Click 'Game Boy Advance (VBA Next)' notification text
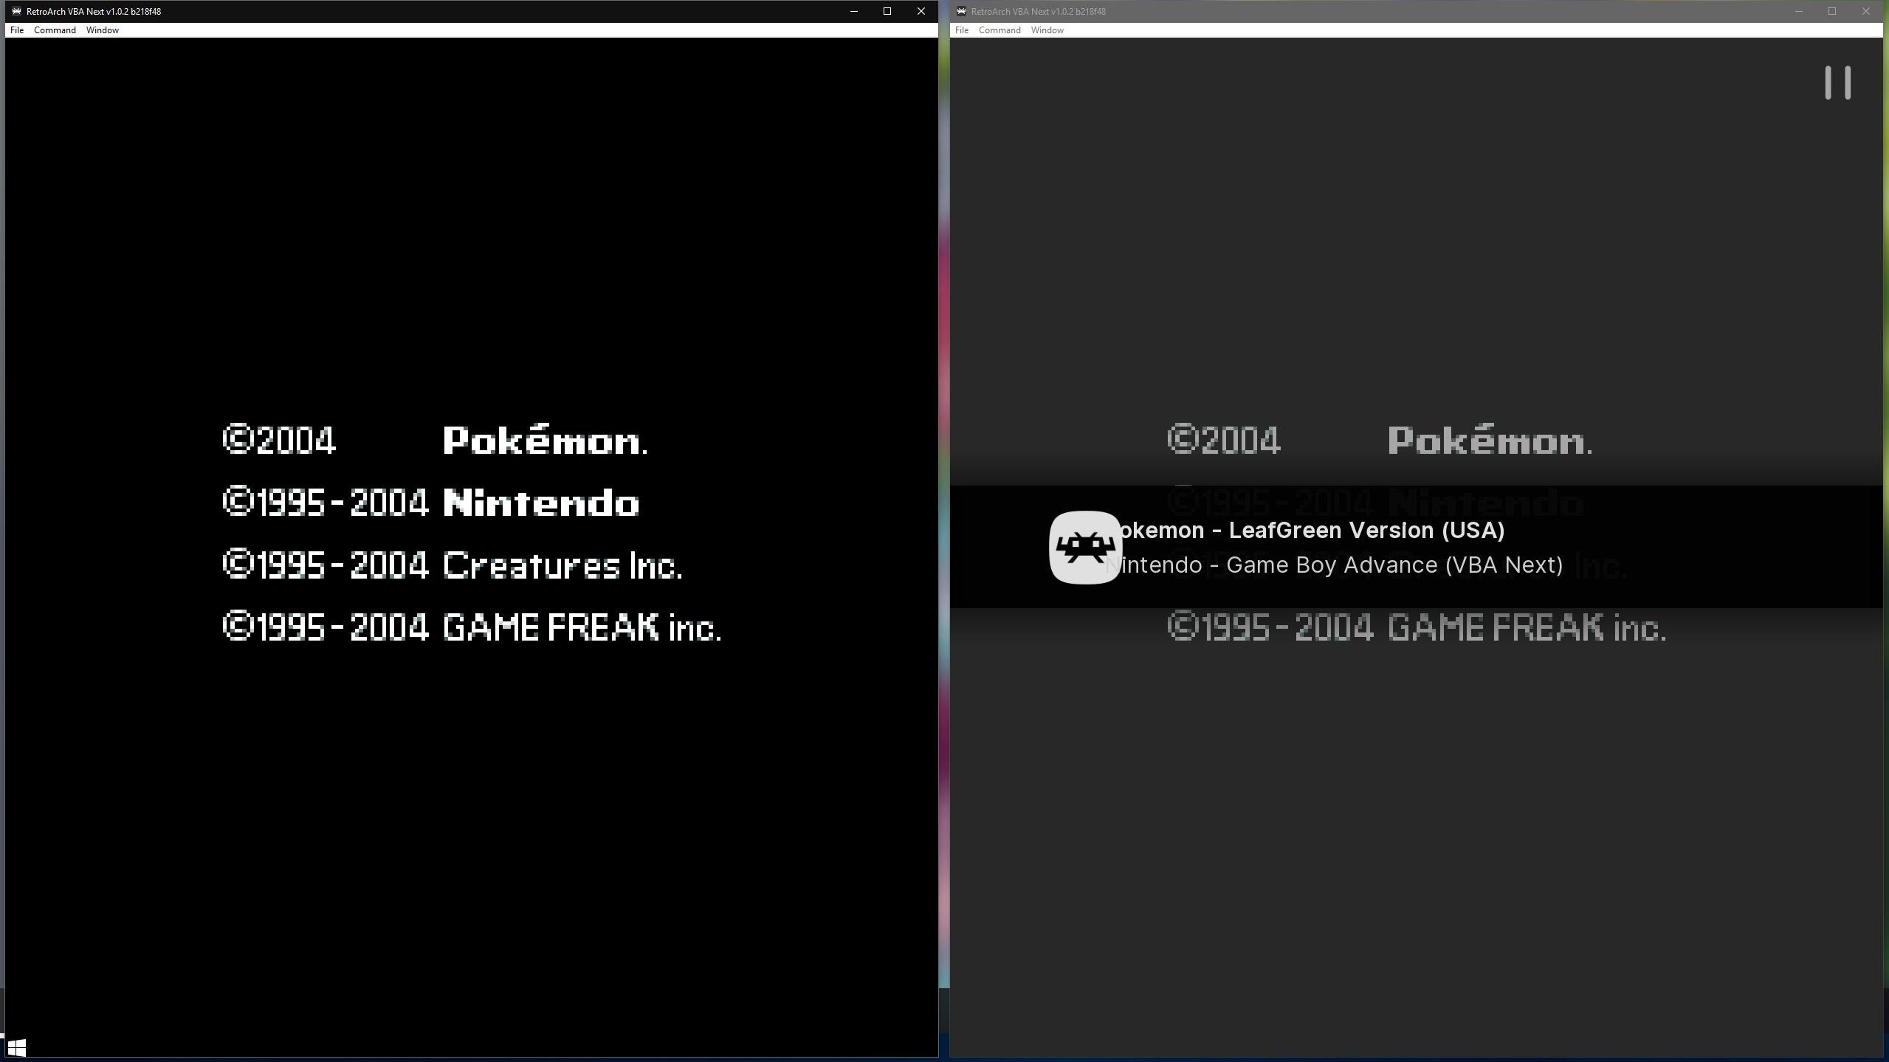1889x1062 pixels. [1394, 565]
